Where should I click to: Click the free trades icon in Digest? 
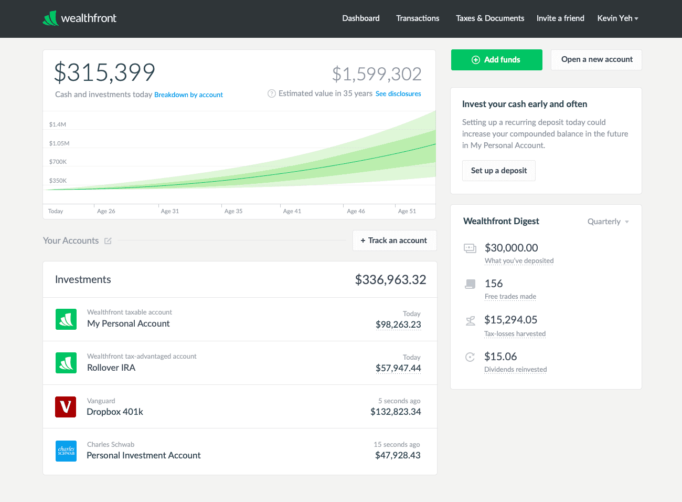pos(470,284)
